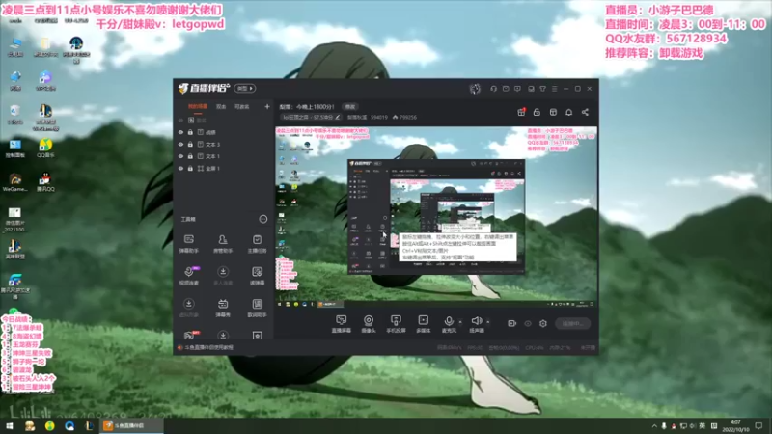The image size is (772, 434).
Task: Click the user avatar in title bar
Action: tap(475, 89)
